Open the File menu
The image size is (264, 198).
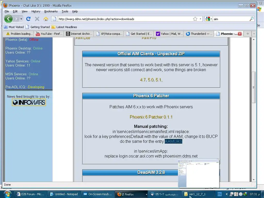click(x=7, y=11)
